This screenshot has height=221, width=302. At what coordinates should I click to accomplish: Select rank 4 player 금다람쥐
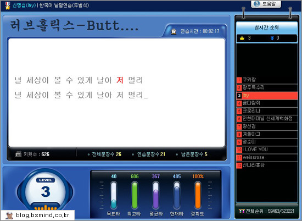267,103
